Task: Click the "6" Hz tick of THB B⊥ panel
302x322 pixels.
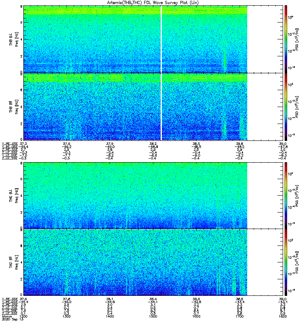Action: (x=21, y=23)
